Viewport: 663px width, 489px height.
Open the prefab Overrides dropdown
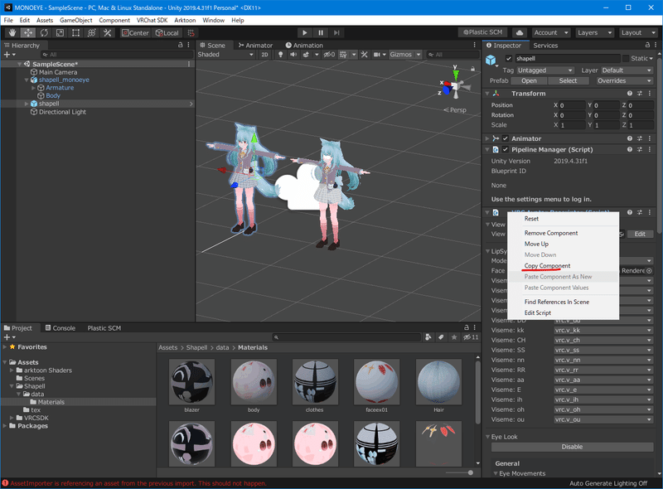[x=624, y=80]
